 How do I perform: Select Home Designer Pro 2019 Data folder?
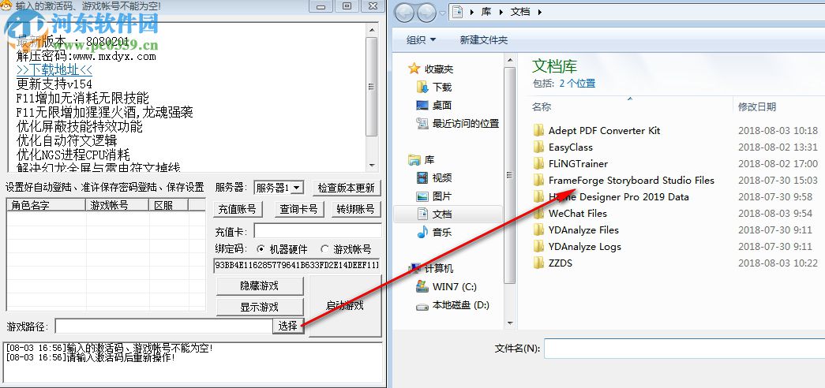coord(619,196)
